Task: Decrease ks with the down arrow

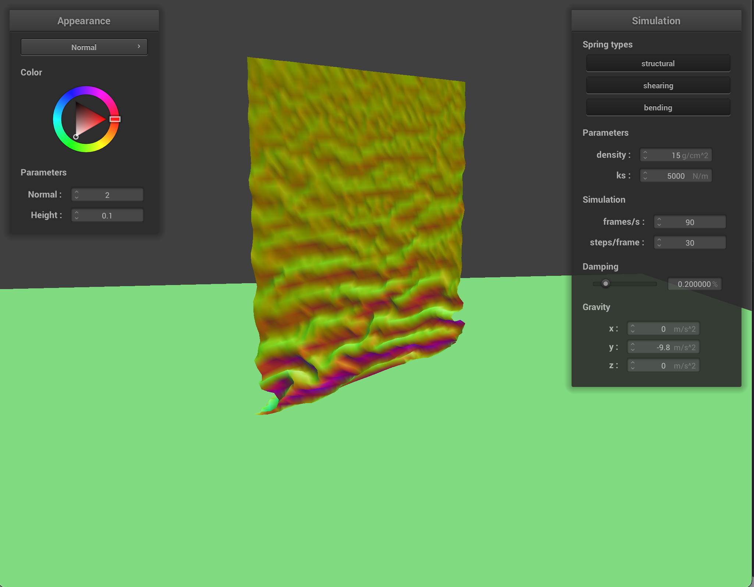Action: [x=645, y=179]
